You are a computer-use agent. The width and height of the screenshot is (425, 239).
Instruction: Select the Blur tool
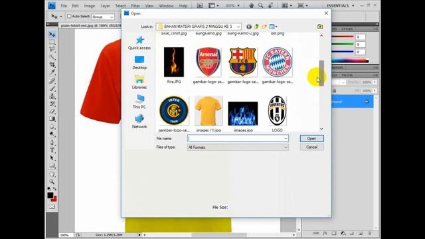52,127
